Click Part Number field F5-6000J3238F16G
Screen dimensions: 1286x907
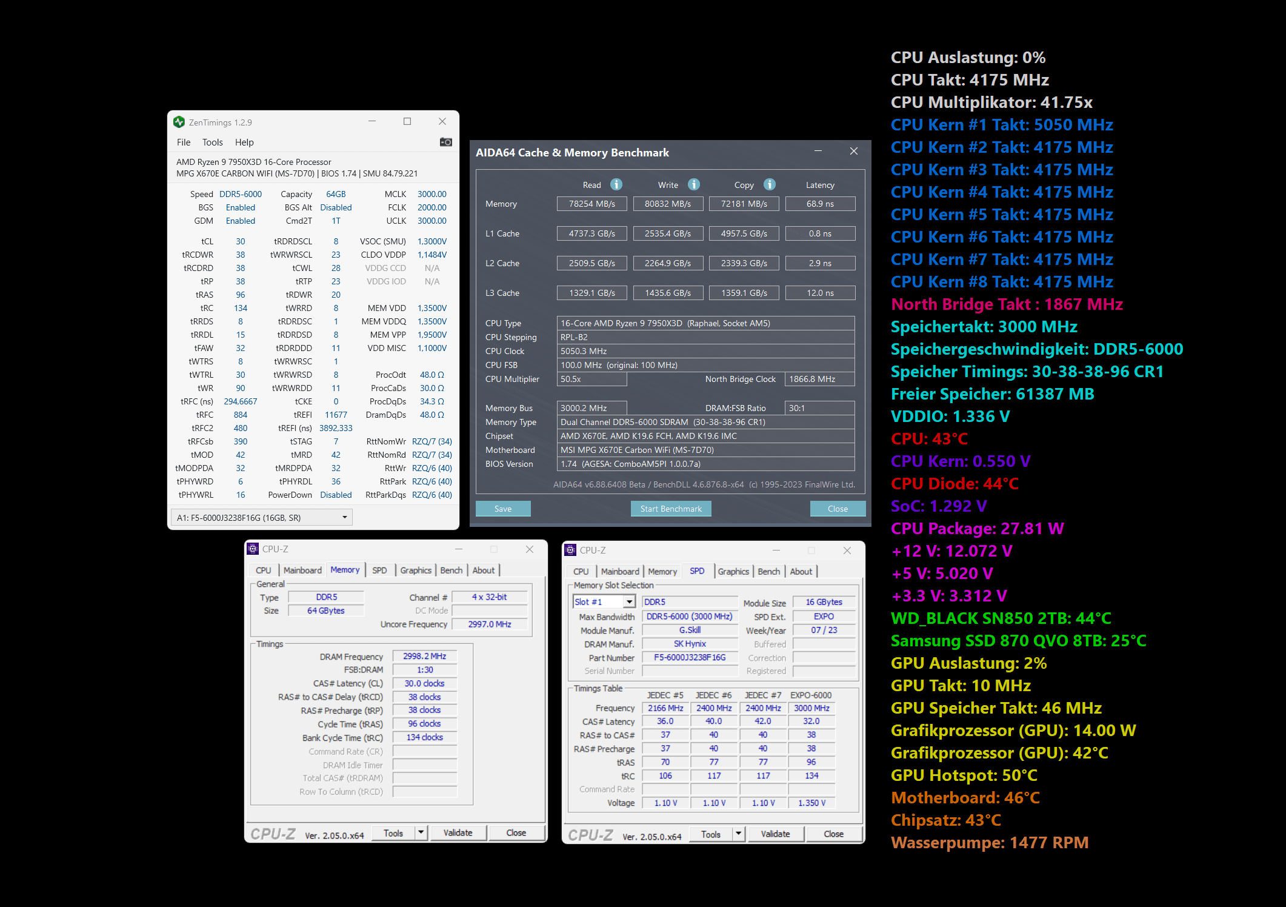coord(690,657)
